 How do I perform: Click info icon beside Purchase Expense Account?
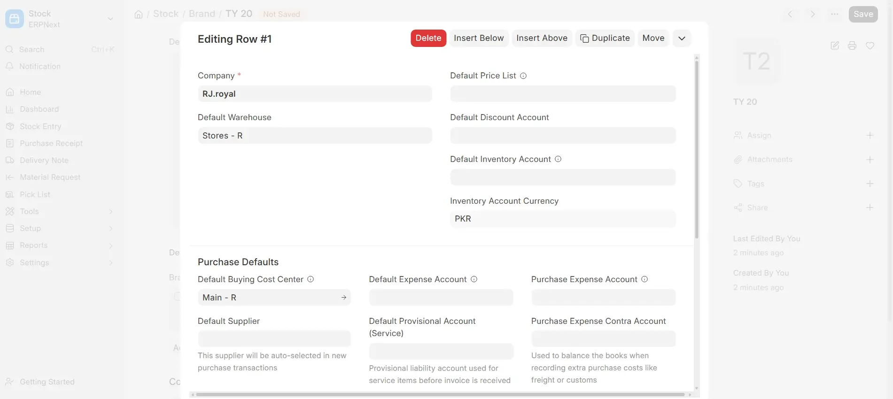(645, 279)
